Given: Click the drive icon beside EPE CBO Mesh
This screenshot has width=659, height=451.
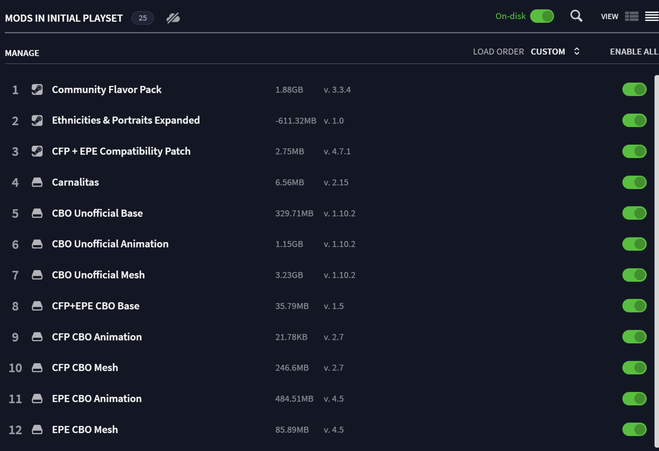Looking at the screenshot, I should pyautogui.click(x=37, y=429).
